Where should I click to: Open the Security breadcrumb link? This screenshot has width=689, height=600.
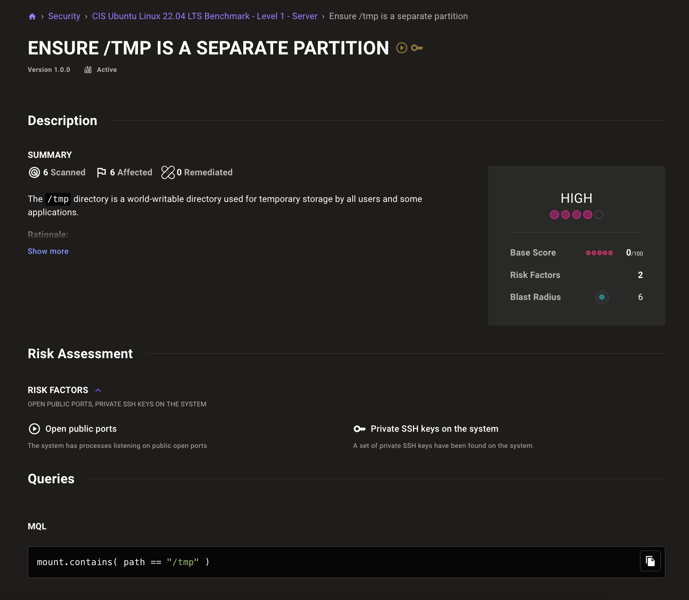pyautogui.click(x=64, y=16)
